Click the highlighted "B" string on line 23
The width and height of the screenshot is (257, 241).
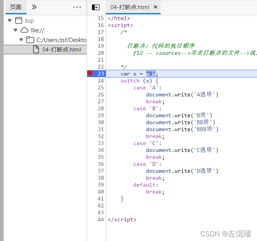point(151,74)
